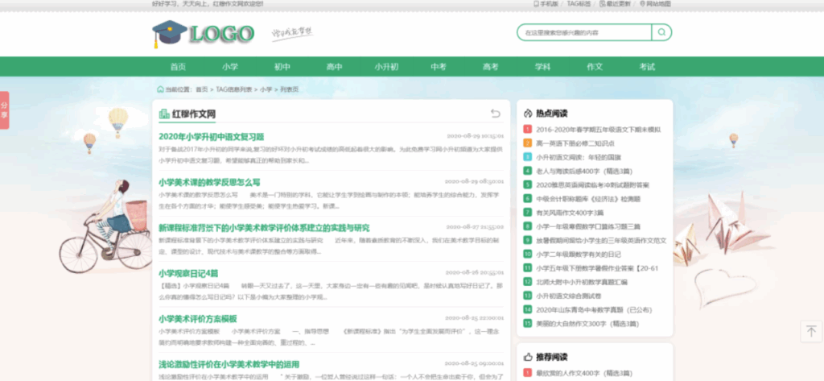The image size is (824, 381).
Task: Click the back-to-top arrow button
Action: tap(811, 331)
